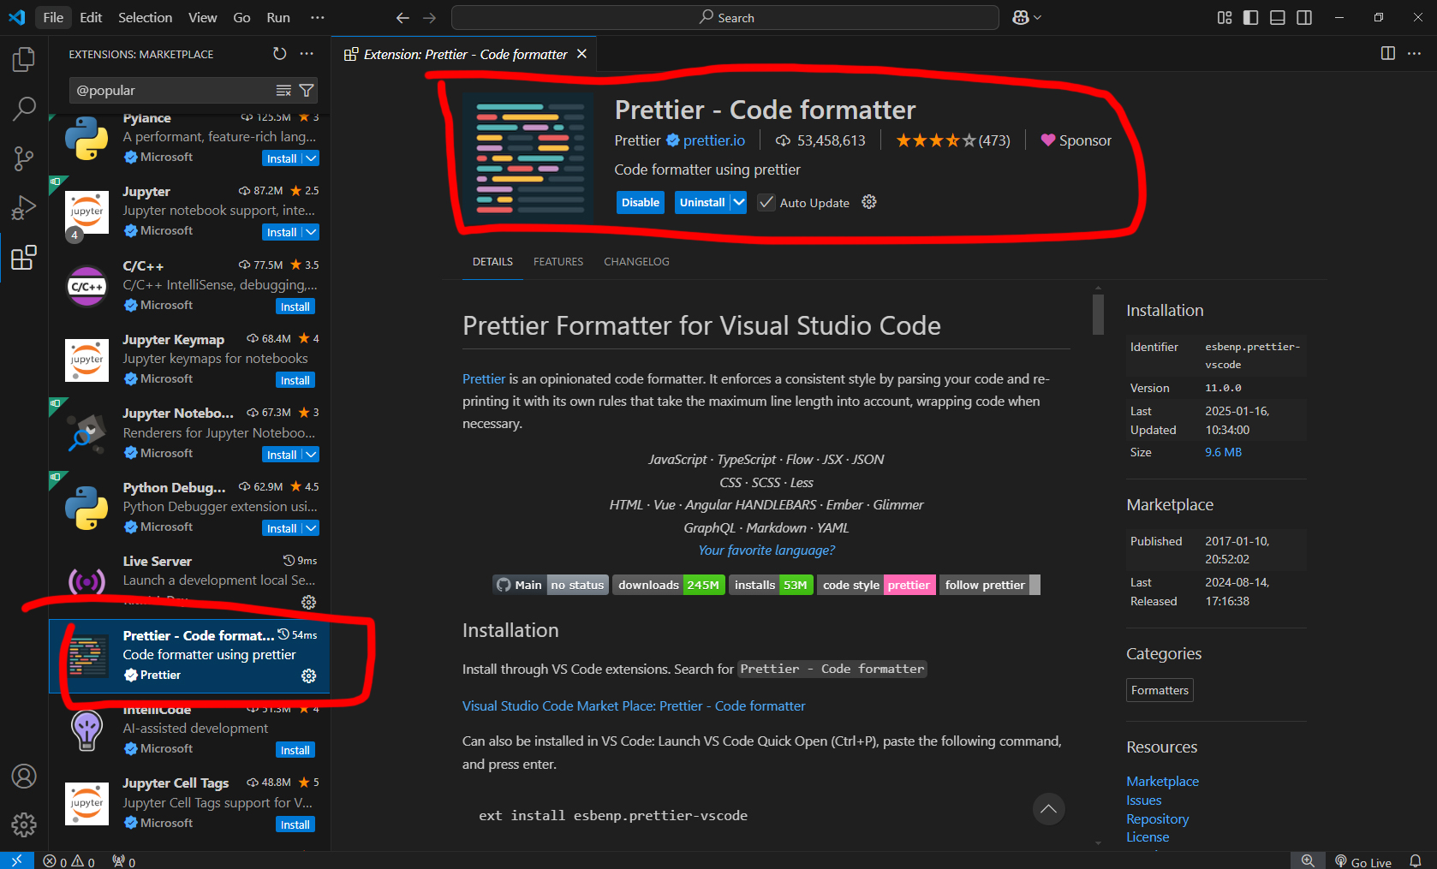Select the Extensions view icon
The height and width of the screenshot is (869, 1437).
coord(24,258)
